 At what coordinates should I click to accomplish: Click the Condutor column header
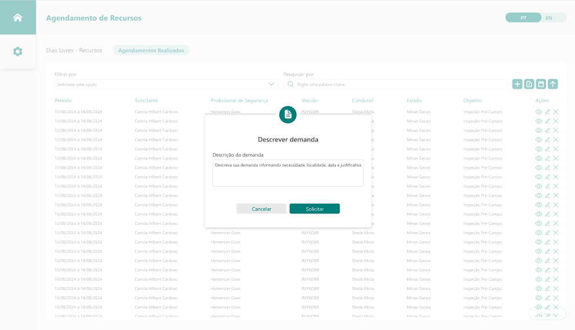[362, 100]
